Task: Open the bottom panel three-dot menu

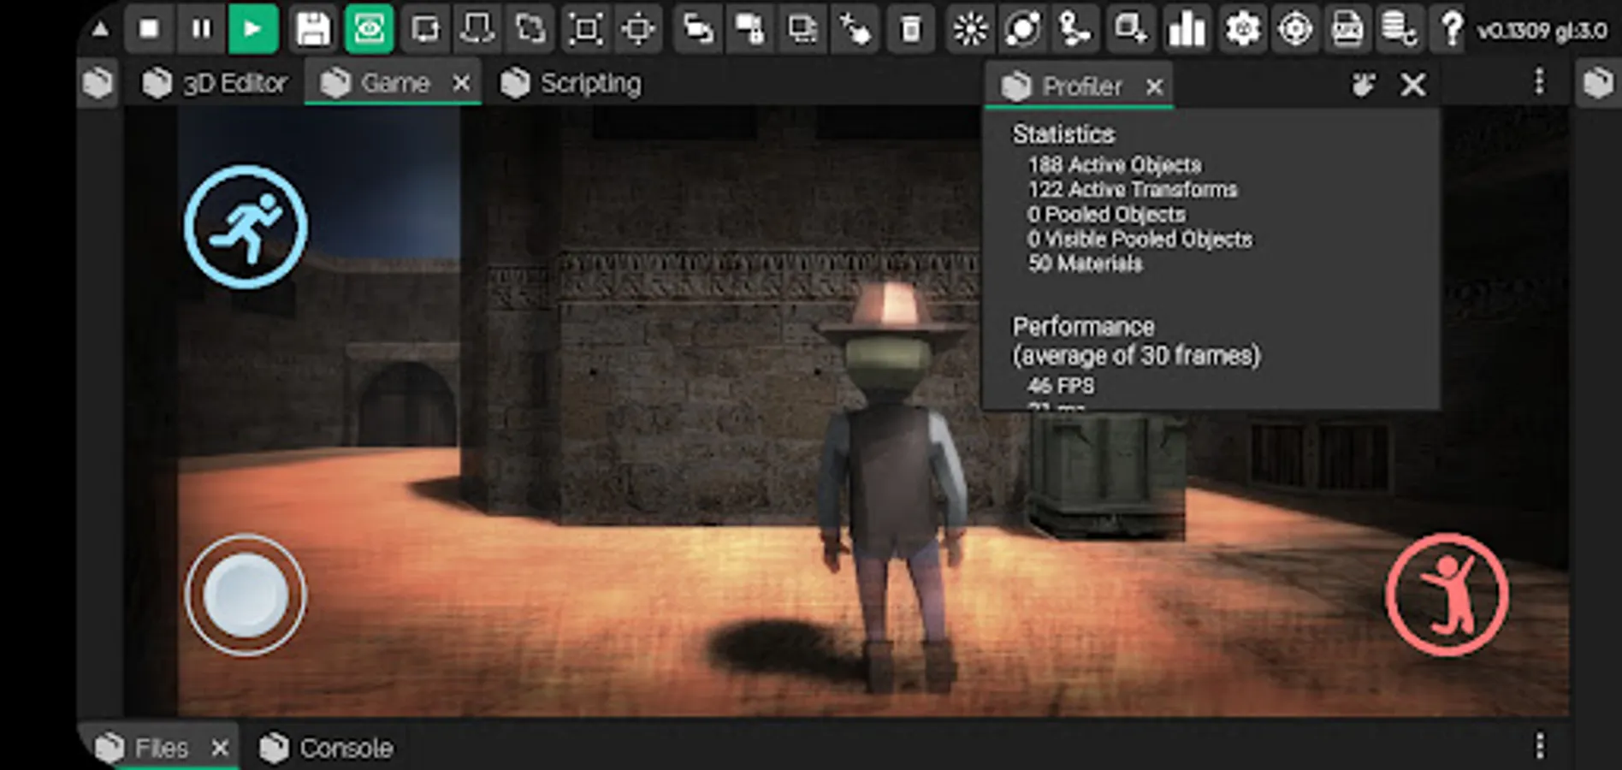Action: click(1540, 746)
